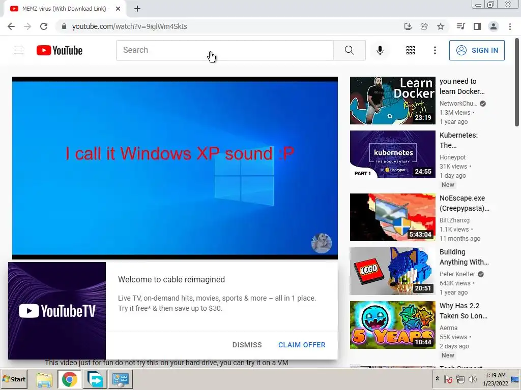Bookmark this page with star icon
This screenshot has width=521, height=390.
(x=441, y=26)
